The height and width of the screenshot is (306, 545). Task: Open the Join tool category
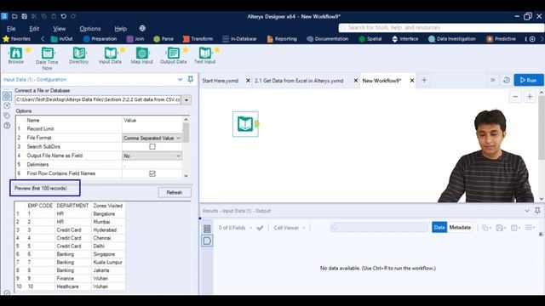click(135, 39)
